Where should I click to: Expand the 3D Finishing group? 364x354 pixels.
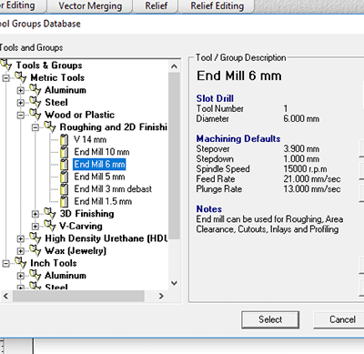pos(35,214)
